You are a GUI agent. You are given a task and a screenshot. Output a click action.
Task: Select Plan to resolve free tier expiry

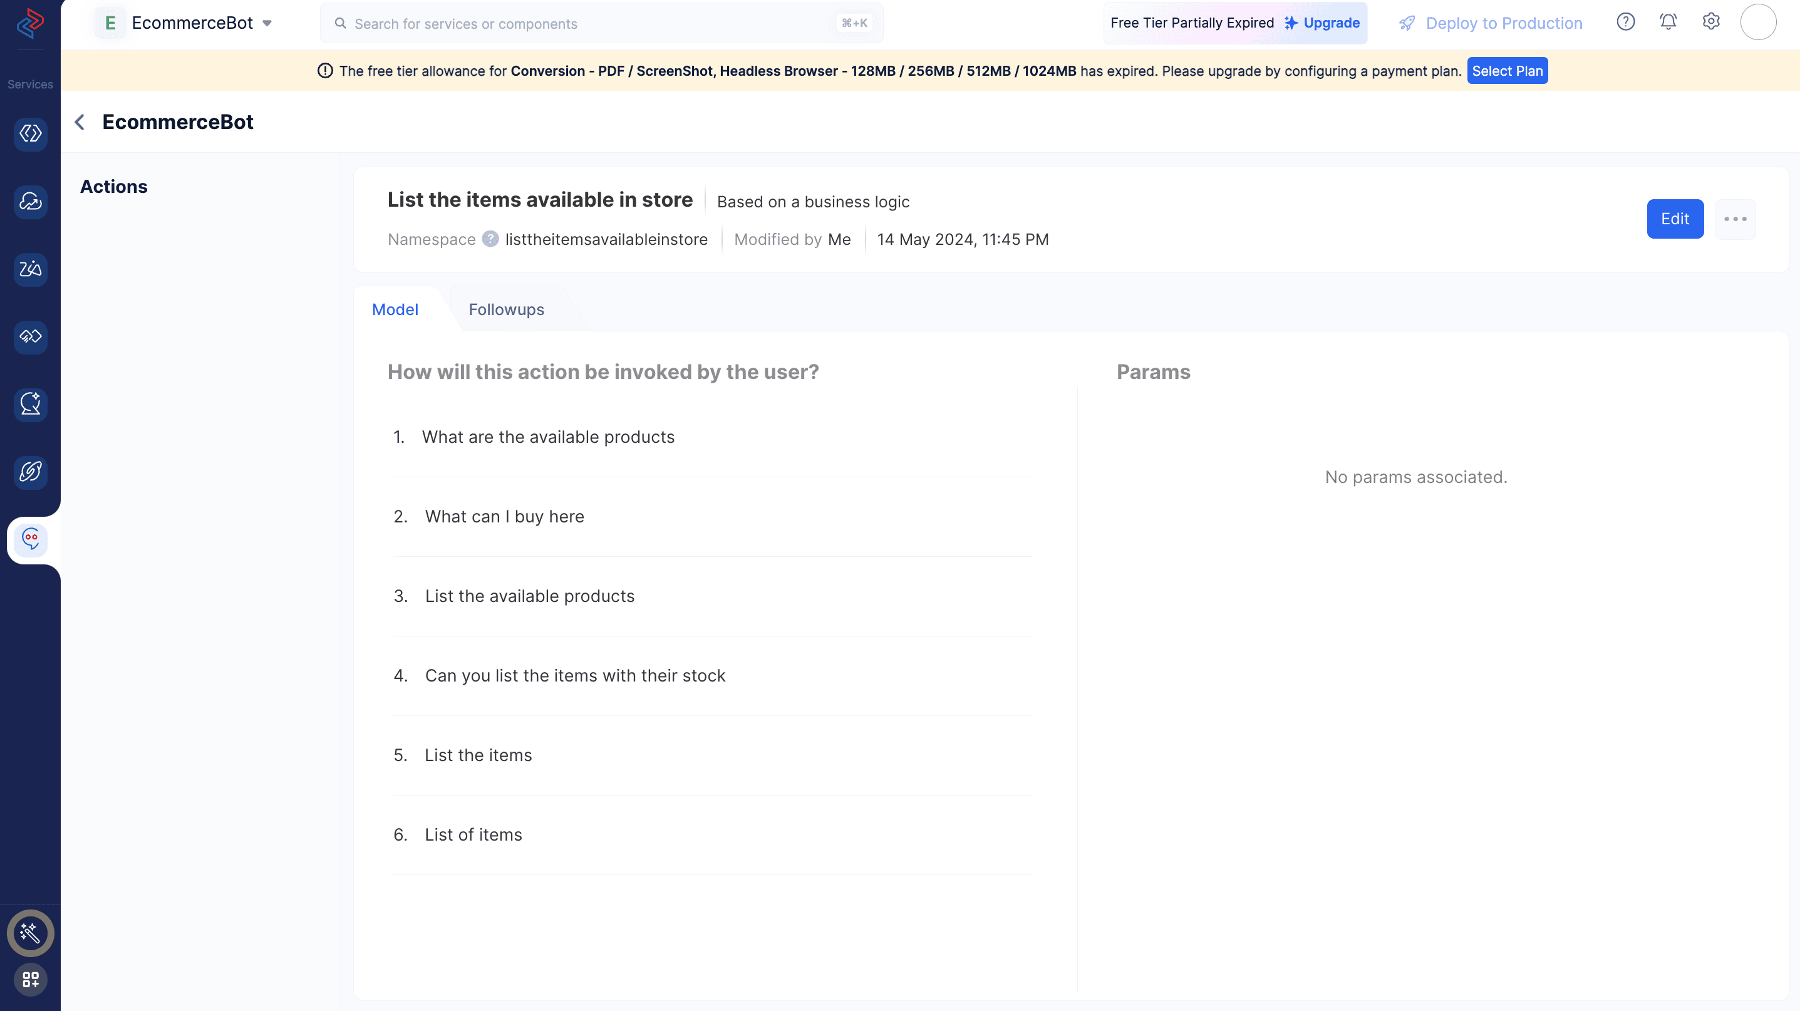[1507, 70]
